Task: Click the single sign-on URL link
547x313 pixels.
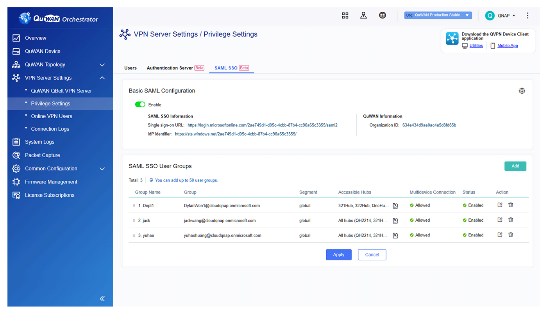Action: (x=263, y=125)
